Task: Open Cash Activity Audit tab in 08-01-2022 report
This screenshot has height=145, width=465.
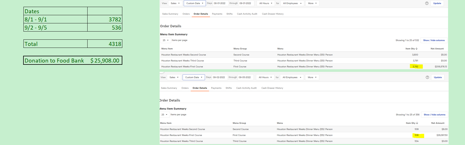Action: click(247, 14)
